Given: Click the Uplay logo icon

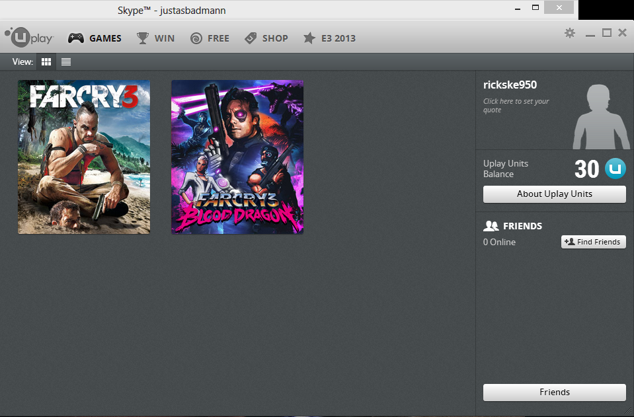Looking at the screenshot, I should point(28,38).
